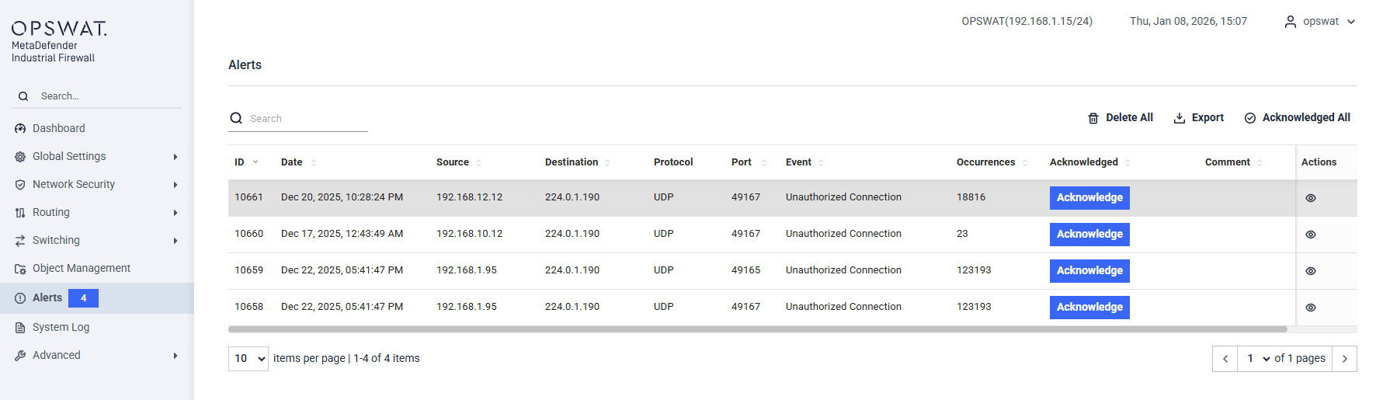This screenshot has width=1383, height=400.
Task: Open the items per page dropdown
Action: [x=248, y=359]
